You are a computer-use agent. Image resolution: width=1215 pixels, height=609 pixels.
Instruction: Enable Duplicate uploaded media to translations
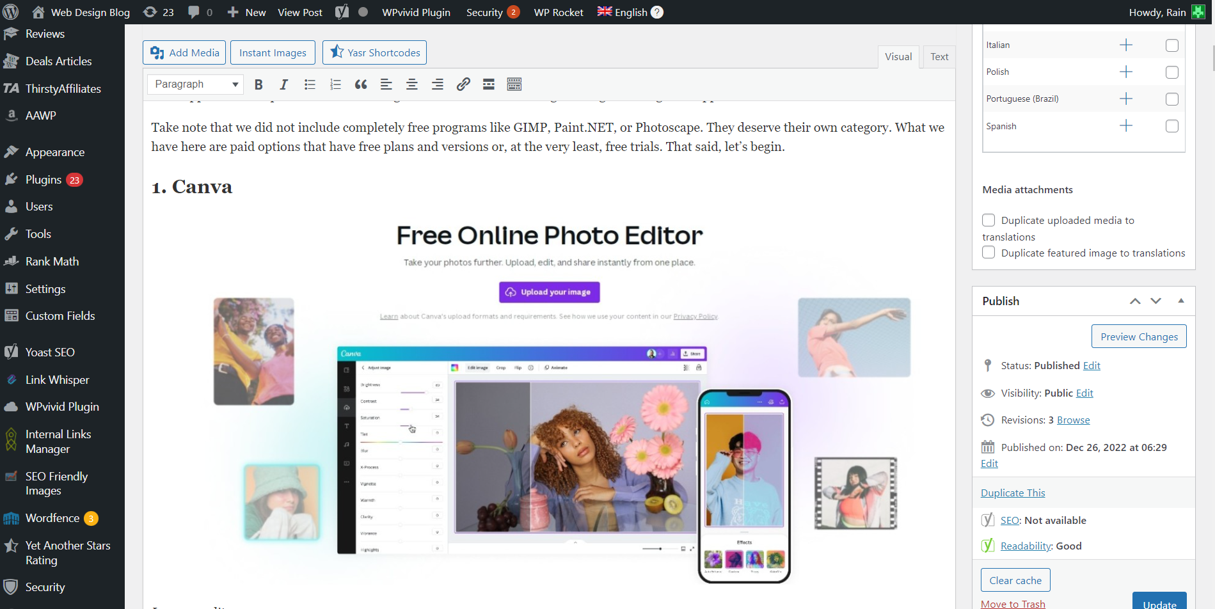click(989, 220)
